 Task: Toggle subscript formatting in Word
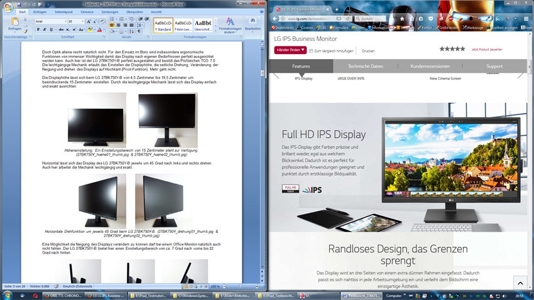pos(67,30)
